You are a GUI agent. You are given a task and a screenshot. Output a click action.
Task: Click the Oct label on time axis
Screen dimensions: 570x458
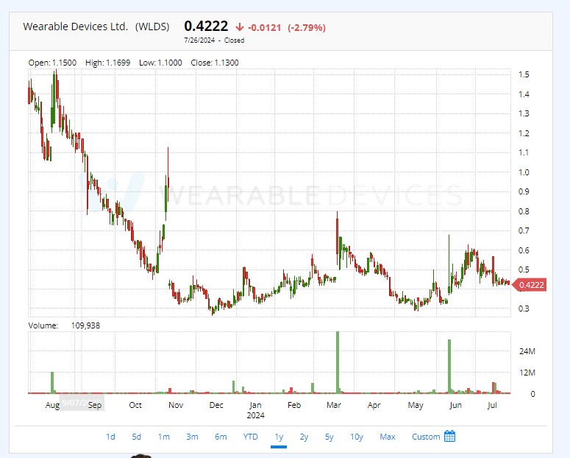pyautogui.click(x=135, y=405)
